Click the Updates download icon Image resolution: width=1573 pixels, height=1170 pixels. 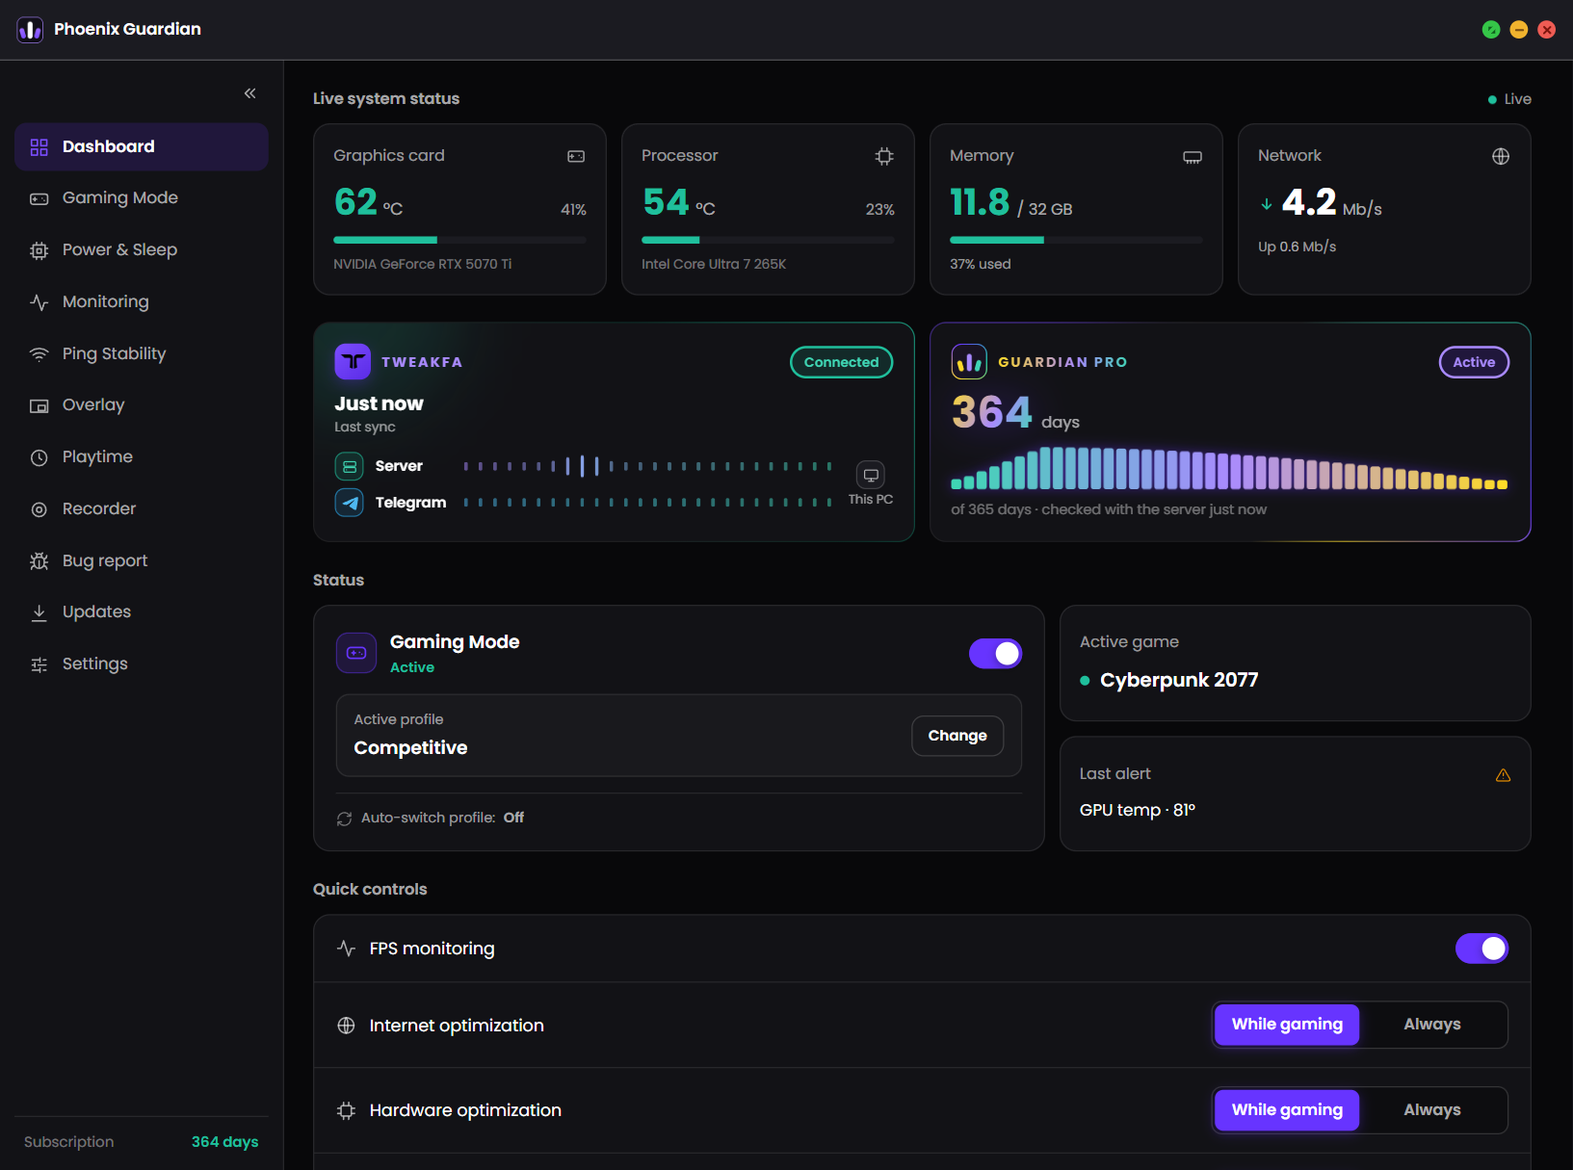(x=39, y=612)
